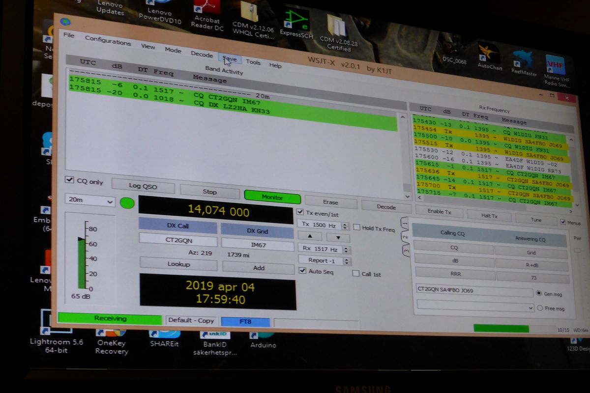Adjust the Rx 1517 Hz spinner arrows
The height and width of the screenshot is (393, 590).
point(347,249)
